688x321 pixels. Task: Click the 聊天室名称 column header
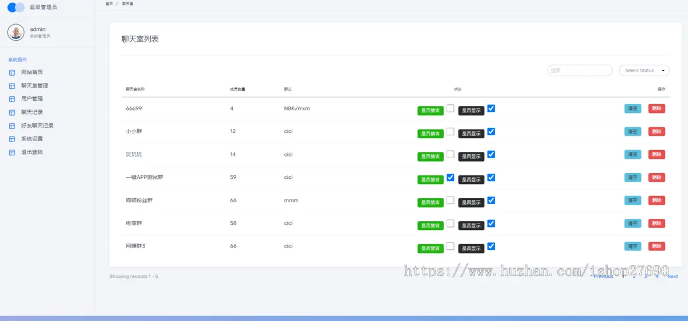pyautogui.click(x=135, y=89)
